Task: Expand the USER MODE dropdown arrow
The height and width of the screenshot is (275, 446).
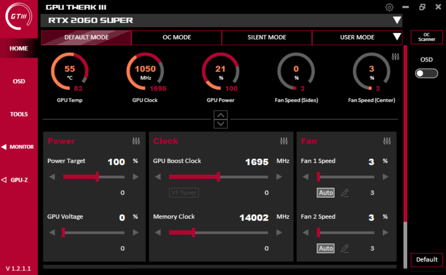Action: [x=397, y=37]
